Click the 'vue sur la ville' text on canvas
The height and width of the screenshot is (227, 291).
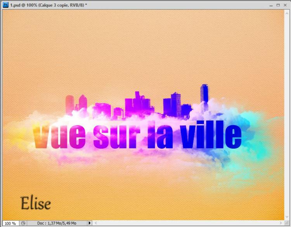tap(137, 135)
